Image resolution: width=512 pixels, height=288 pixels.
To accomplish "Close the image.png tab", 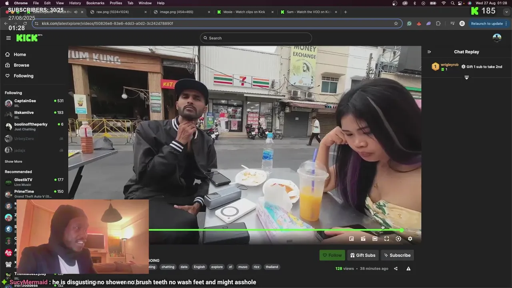I will (x=209, y=12).
